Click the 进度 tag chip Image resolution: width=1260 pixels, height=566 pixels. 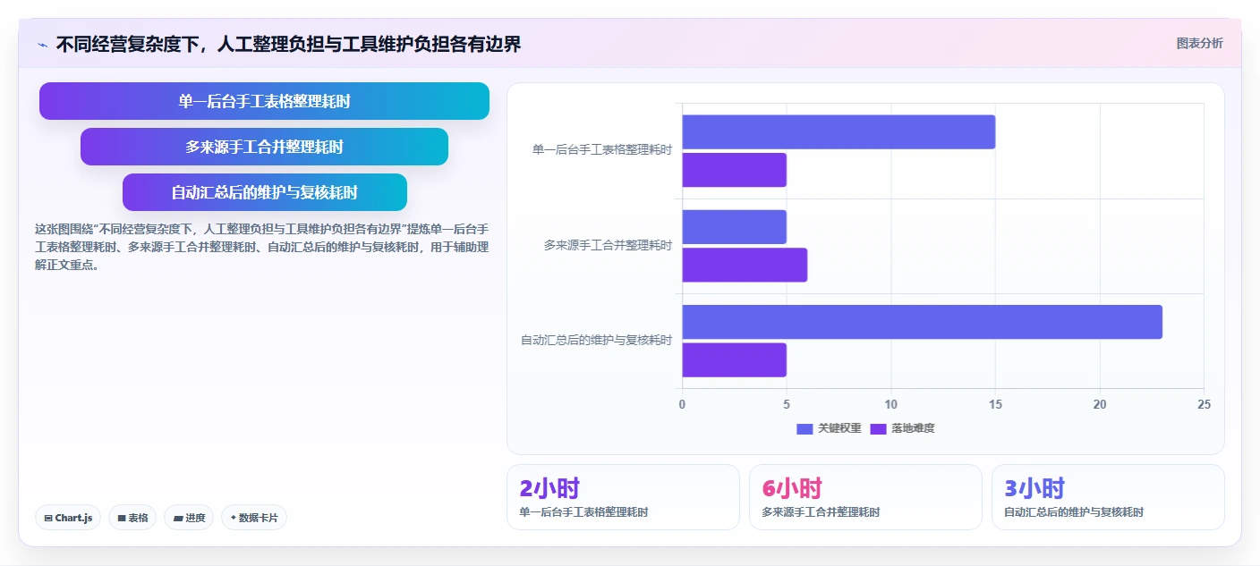[189, 518]
